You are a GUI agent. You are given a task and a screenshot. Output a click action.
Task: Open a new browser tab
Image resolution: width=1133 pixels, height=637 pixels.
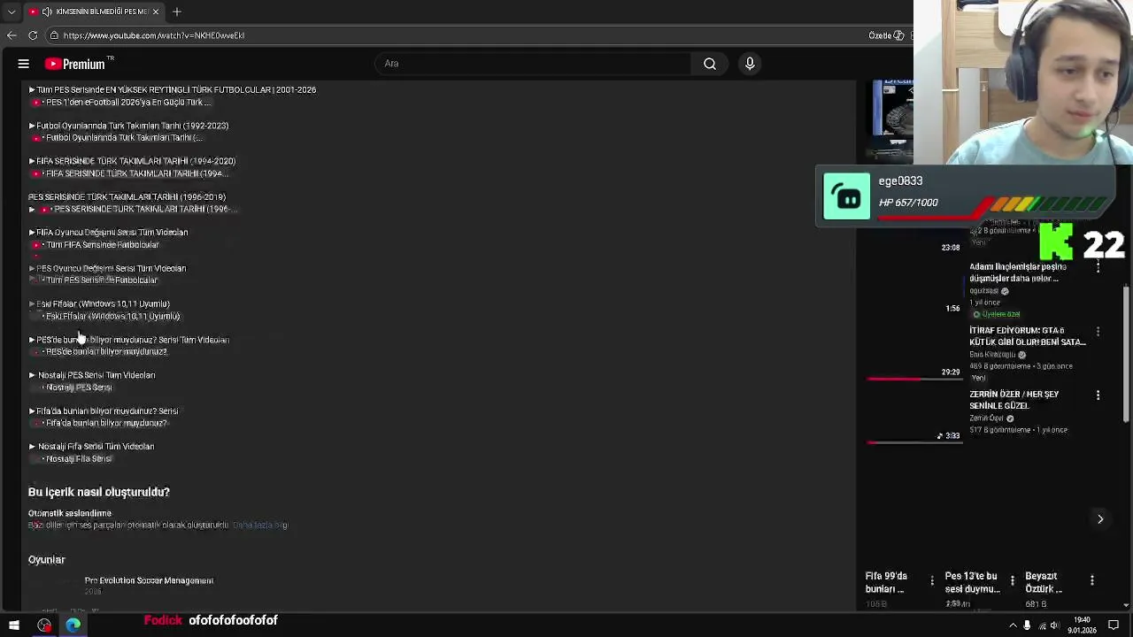[x=177, y=12]
